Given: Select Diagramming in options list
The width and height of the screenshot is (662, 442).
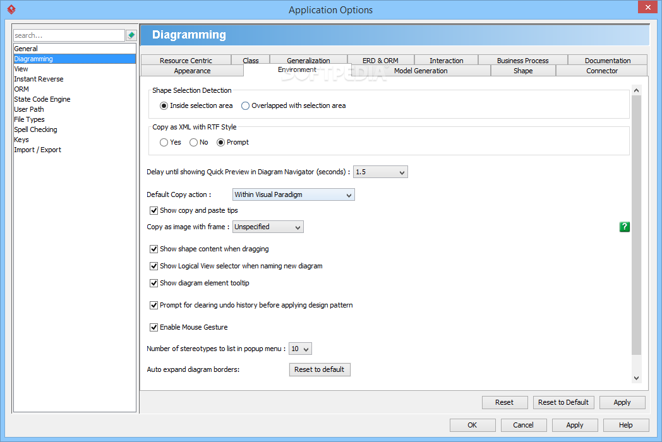Looking at the screenshot, I should 75,59.
